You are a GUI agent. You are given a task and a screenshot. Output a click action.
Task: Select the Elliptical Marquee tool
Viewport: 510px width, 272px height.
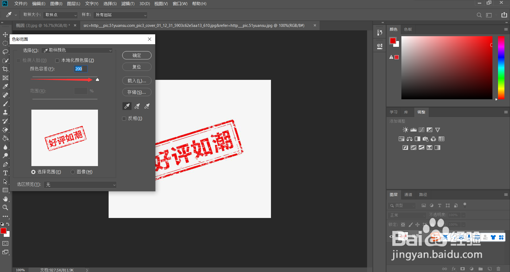pos(5,43)
